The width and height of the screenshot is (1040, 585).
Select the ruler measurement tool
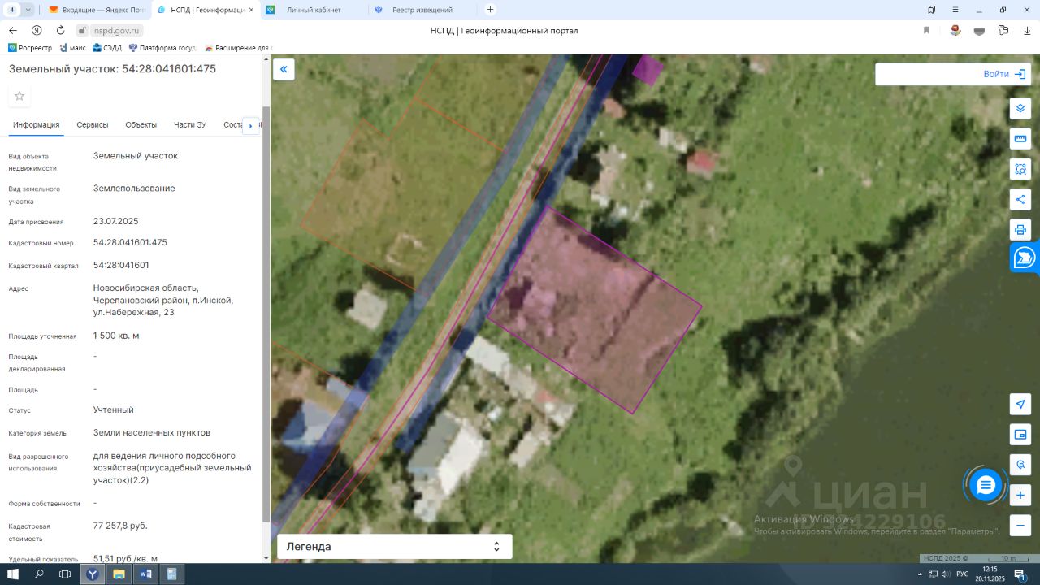pyautogui.click(x=1020, y=138)
